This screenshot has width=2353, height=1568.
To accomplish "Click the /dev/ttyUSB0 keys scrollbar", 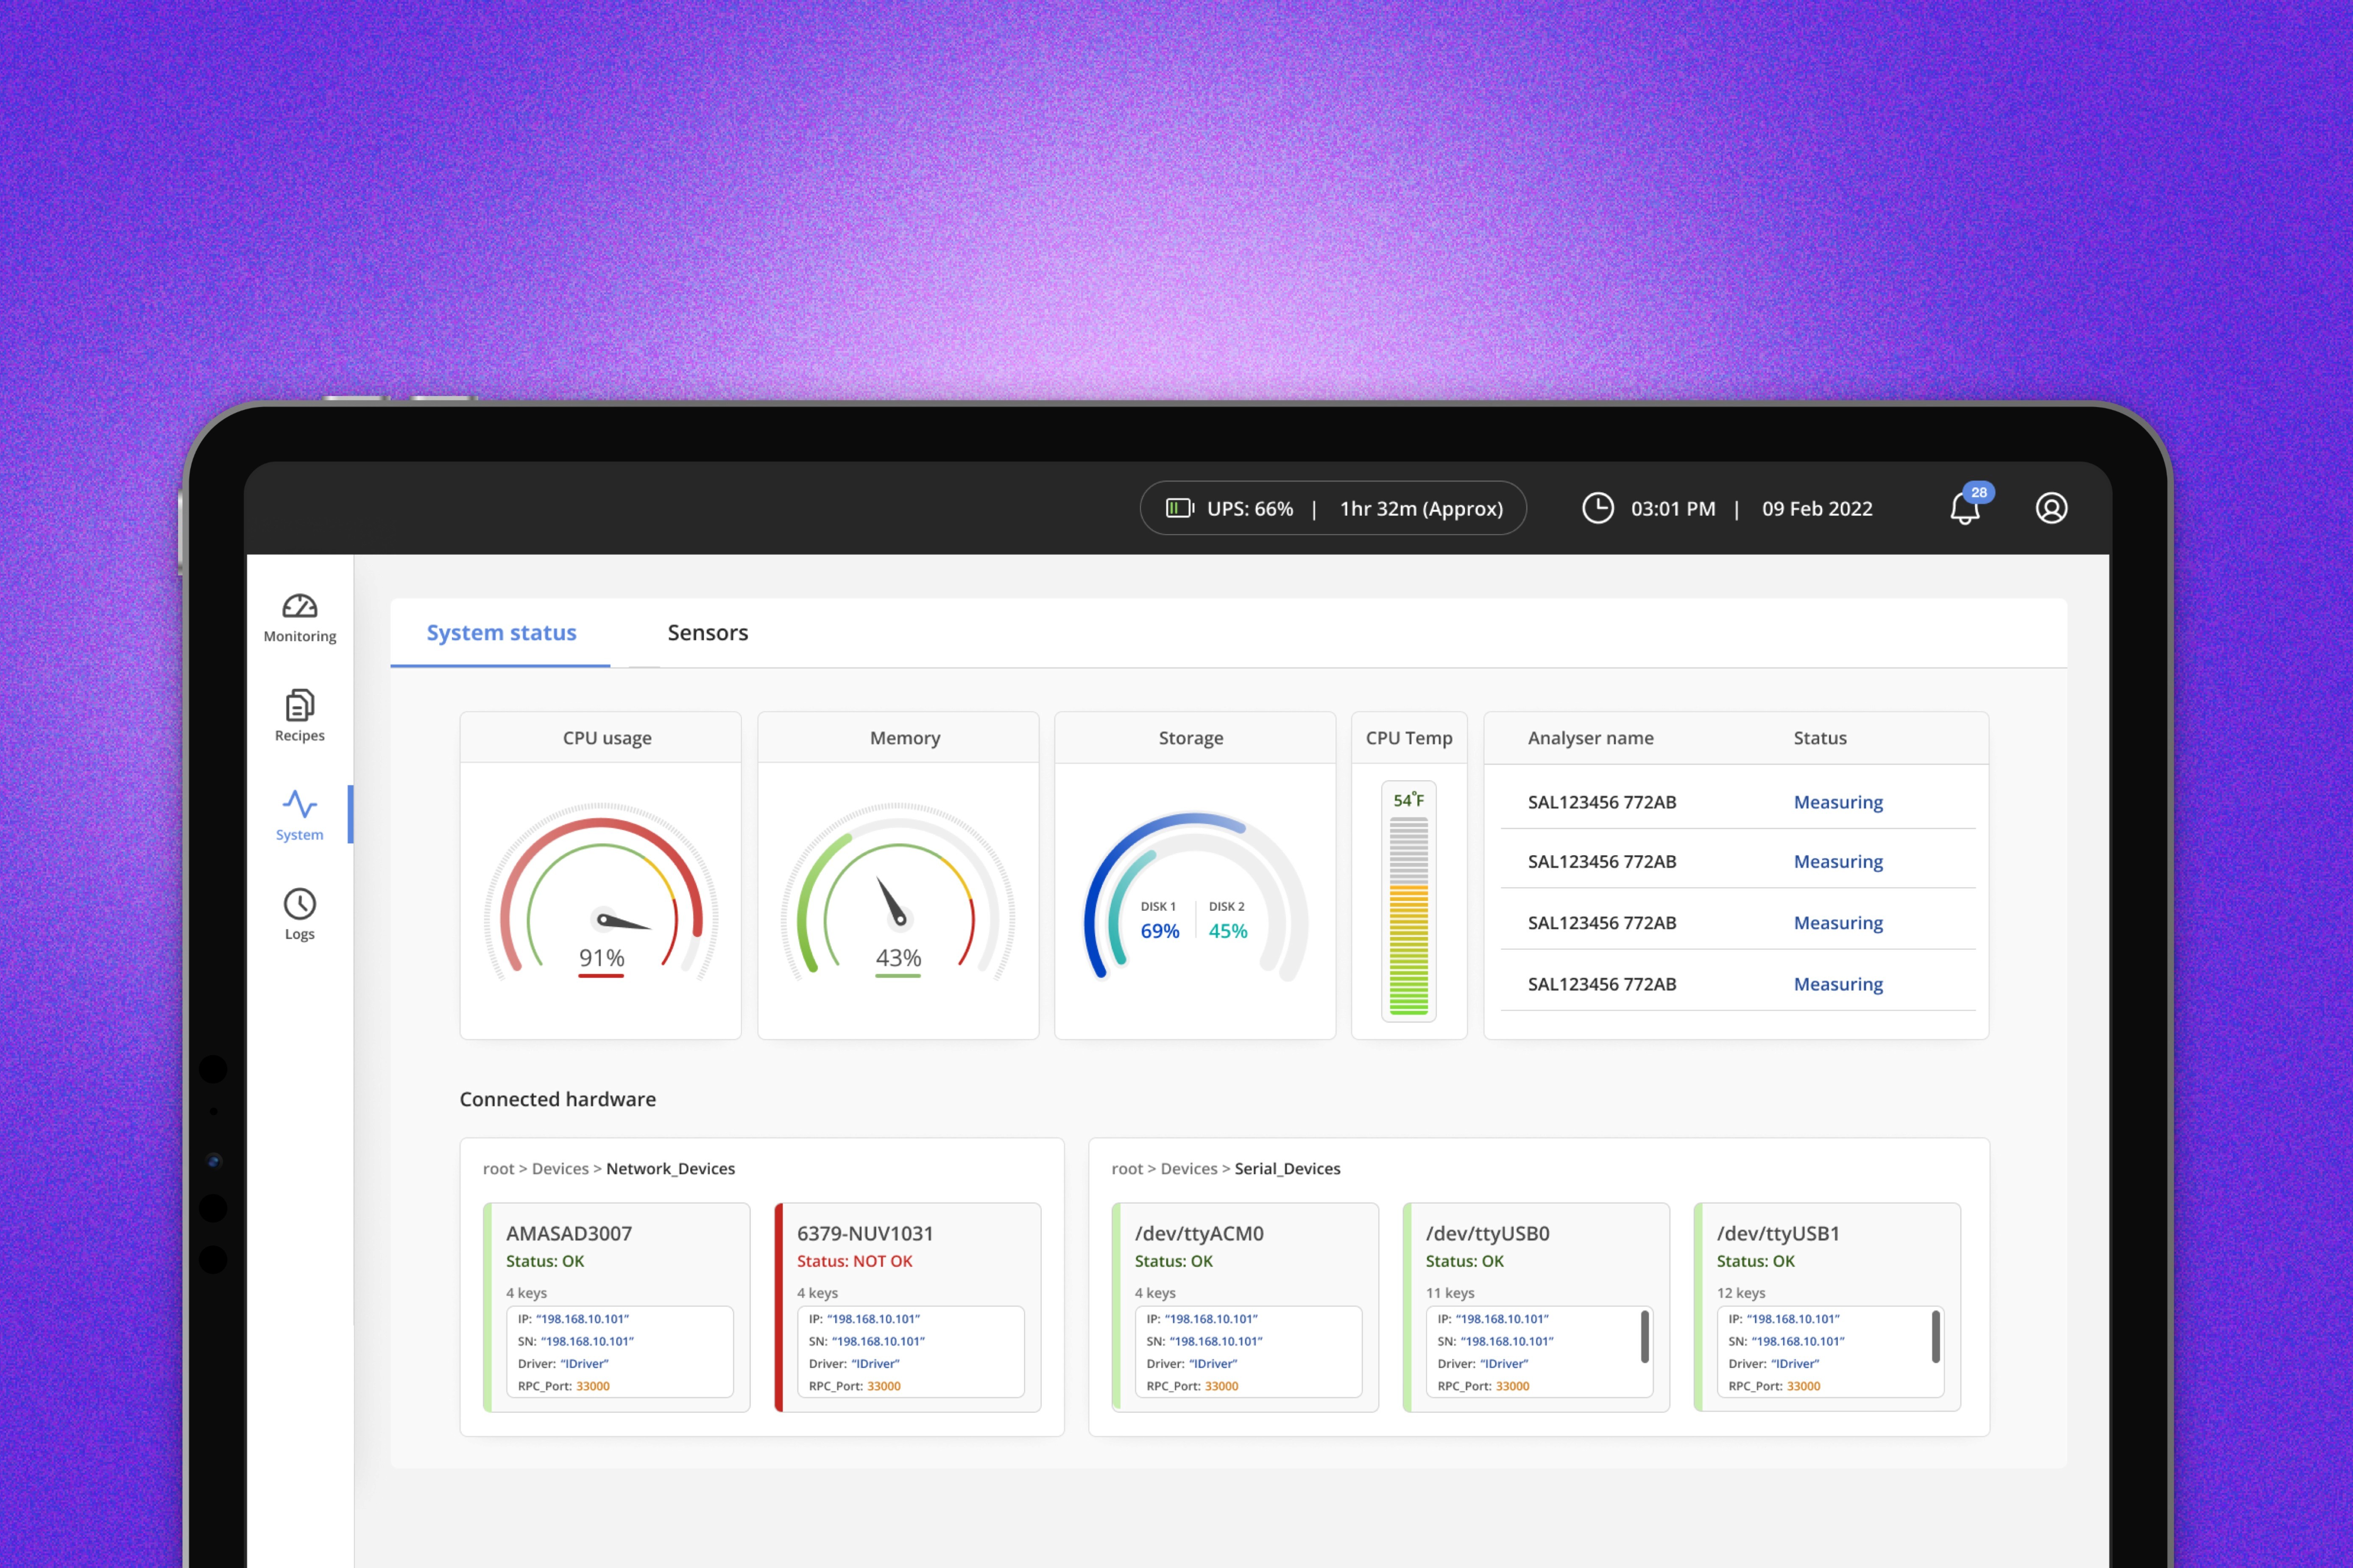I will [x=1644, y=1336].
